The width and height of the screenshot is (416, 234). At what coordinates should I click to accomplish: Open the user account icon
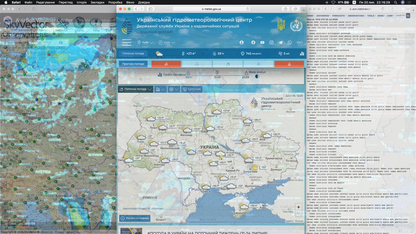[242, 42]
